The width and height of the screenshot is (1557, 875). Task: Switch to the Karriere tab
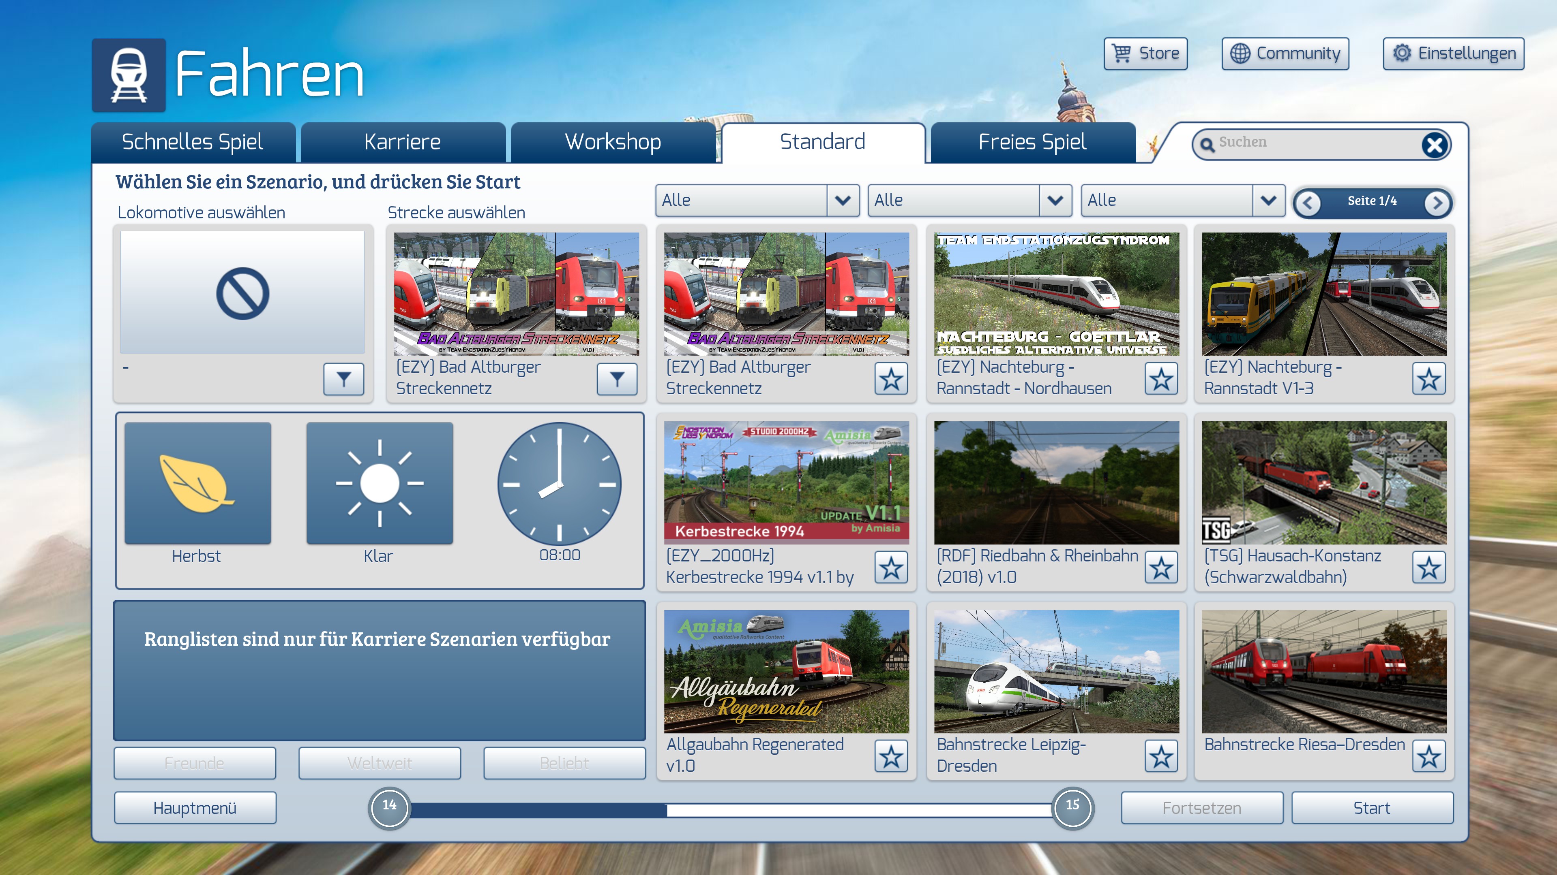403,143
